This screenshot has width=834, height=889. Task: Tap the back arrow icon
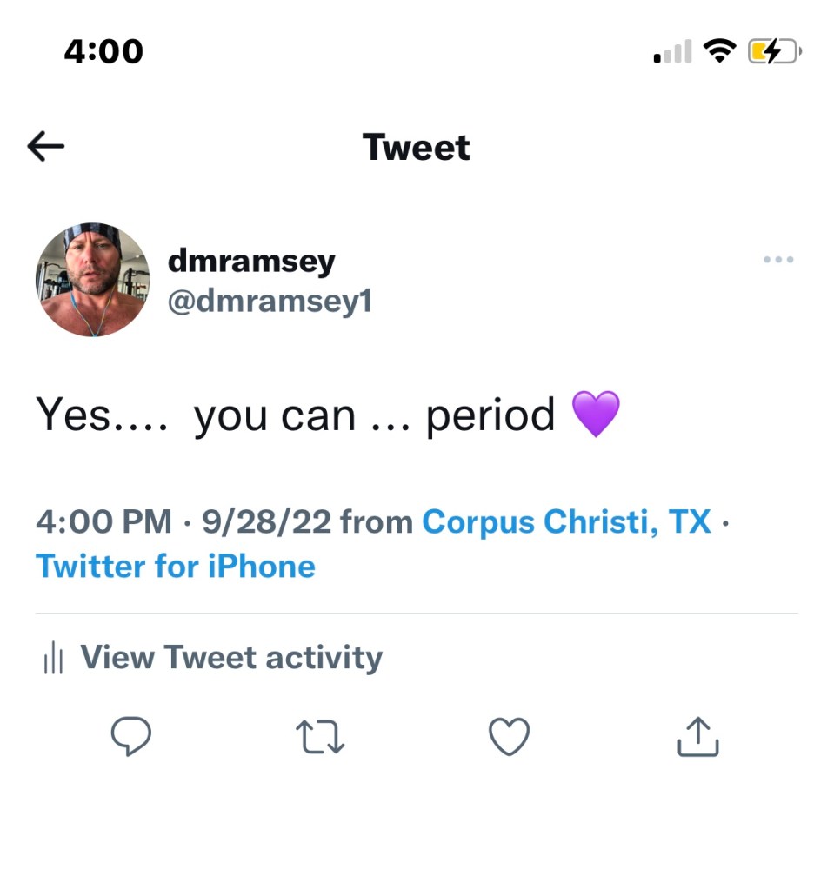point(46,147)
